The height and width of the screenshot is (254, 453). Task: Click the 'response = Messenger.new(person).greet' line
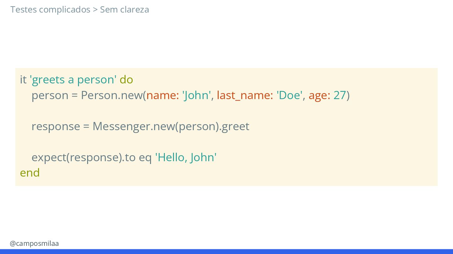click(140, 126)
